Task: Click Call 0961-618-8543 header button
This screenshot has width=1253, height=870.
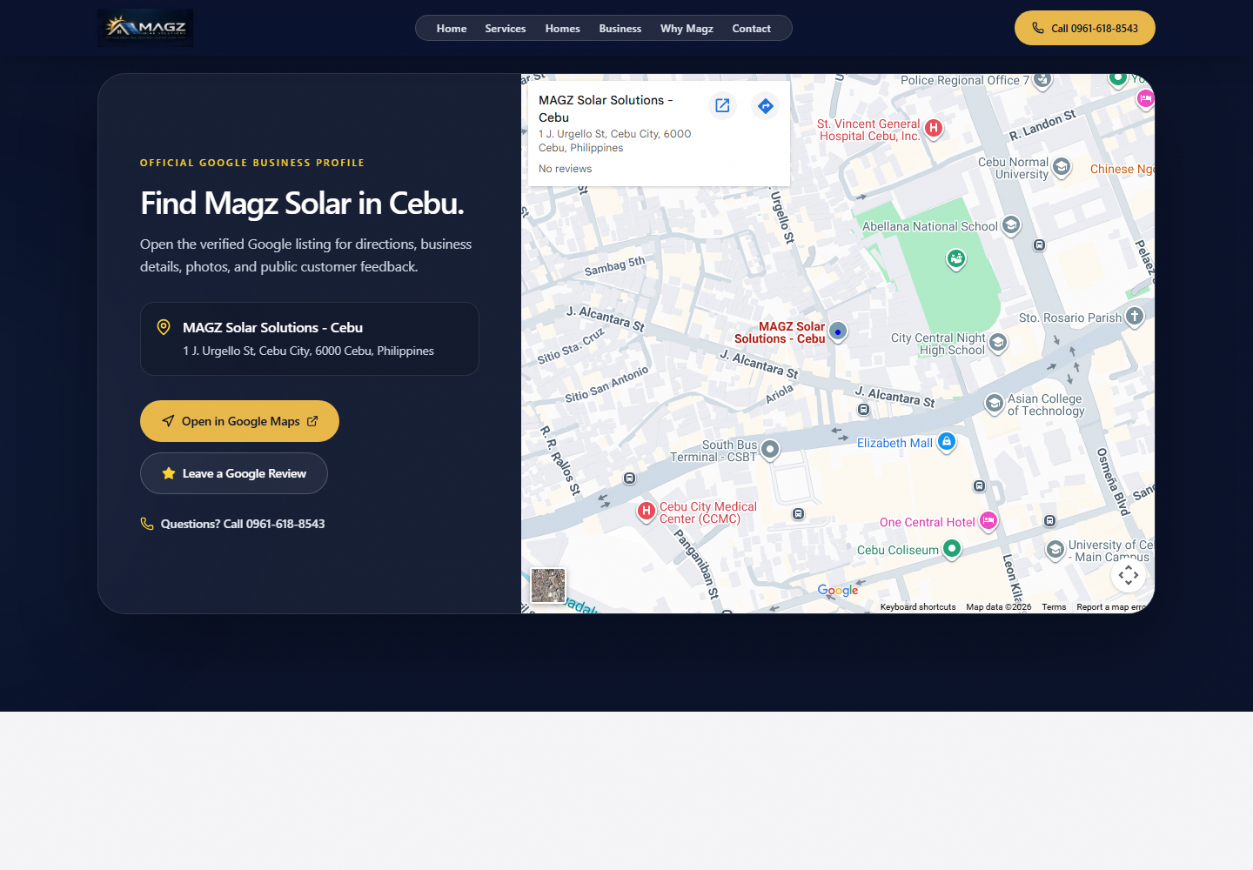Action: click(1085, 28)
